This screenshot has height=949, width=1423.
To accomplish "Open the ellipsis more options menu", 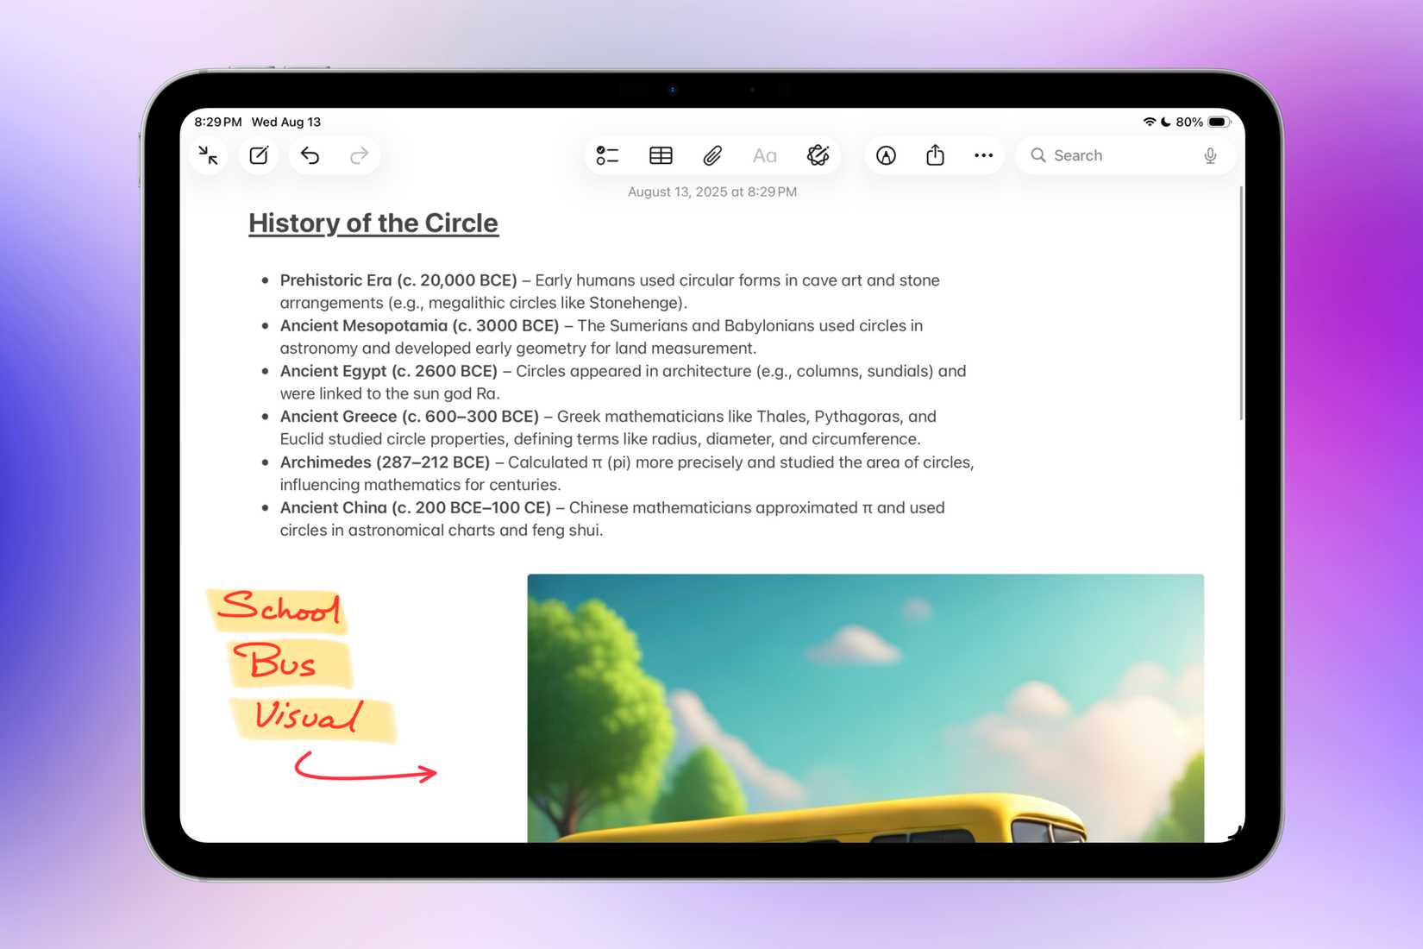I will tap(983, 155).
